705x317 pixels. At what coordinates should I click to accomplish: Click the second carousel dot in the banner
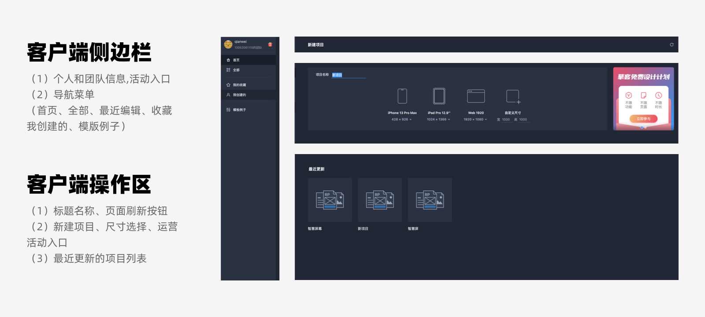pos(646,128)
